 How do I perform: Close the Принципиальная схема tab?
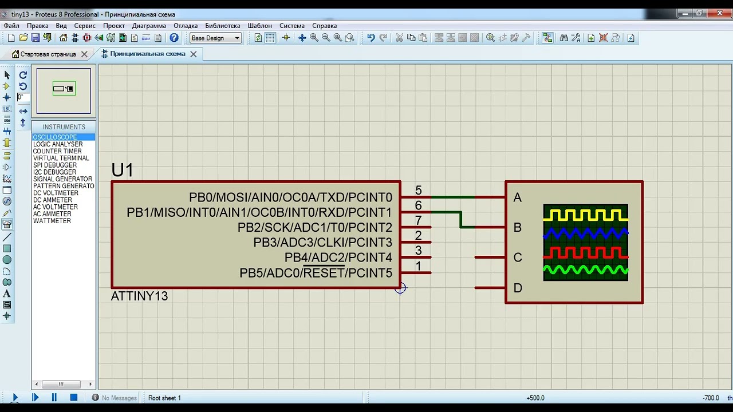coord(194,54)
